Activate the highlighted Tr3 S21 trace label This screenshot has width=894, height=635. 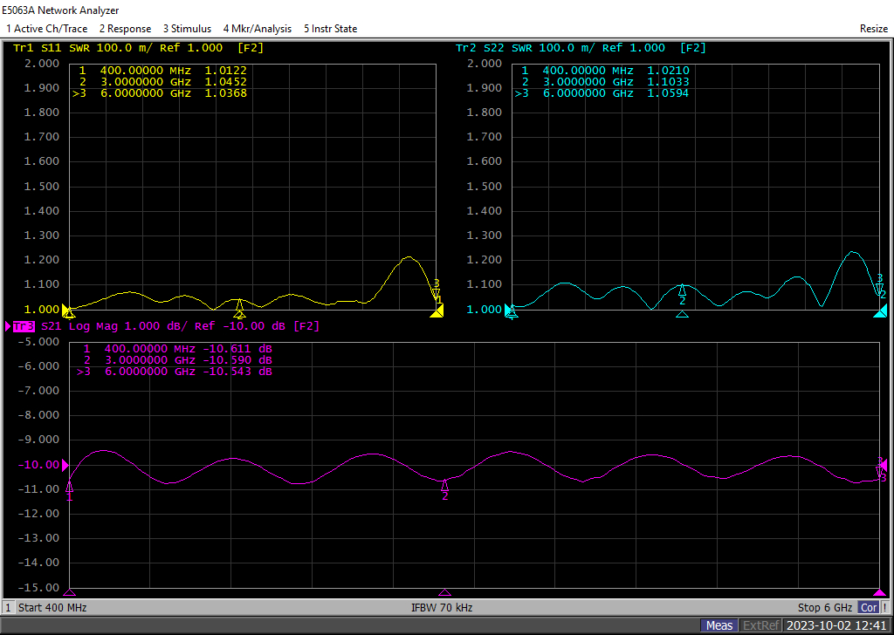[23, 326]
